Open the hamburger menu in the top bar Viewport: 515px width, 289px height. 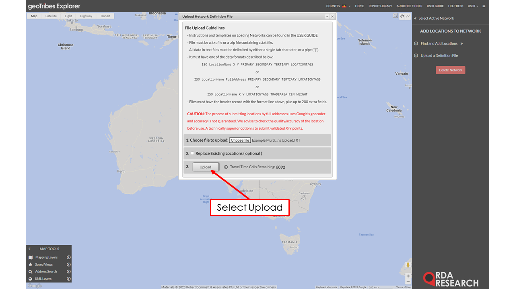[484, 6]
